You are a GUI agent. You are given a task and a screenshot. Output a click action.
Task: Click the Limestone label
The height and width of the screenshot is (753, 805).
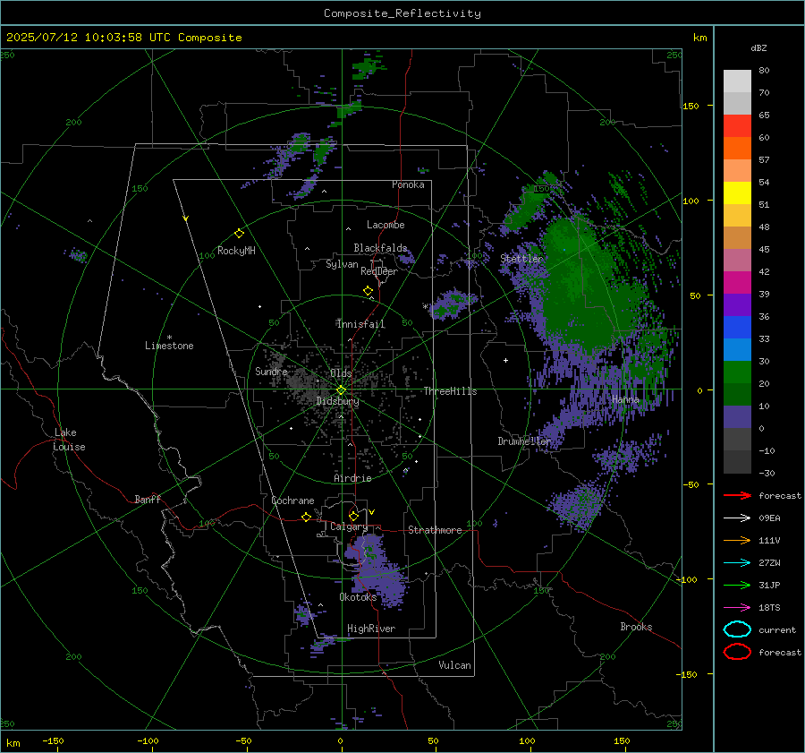[169, 346]
